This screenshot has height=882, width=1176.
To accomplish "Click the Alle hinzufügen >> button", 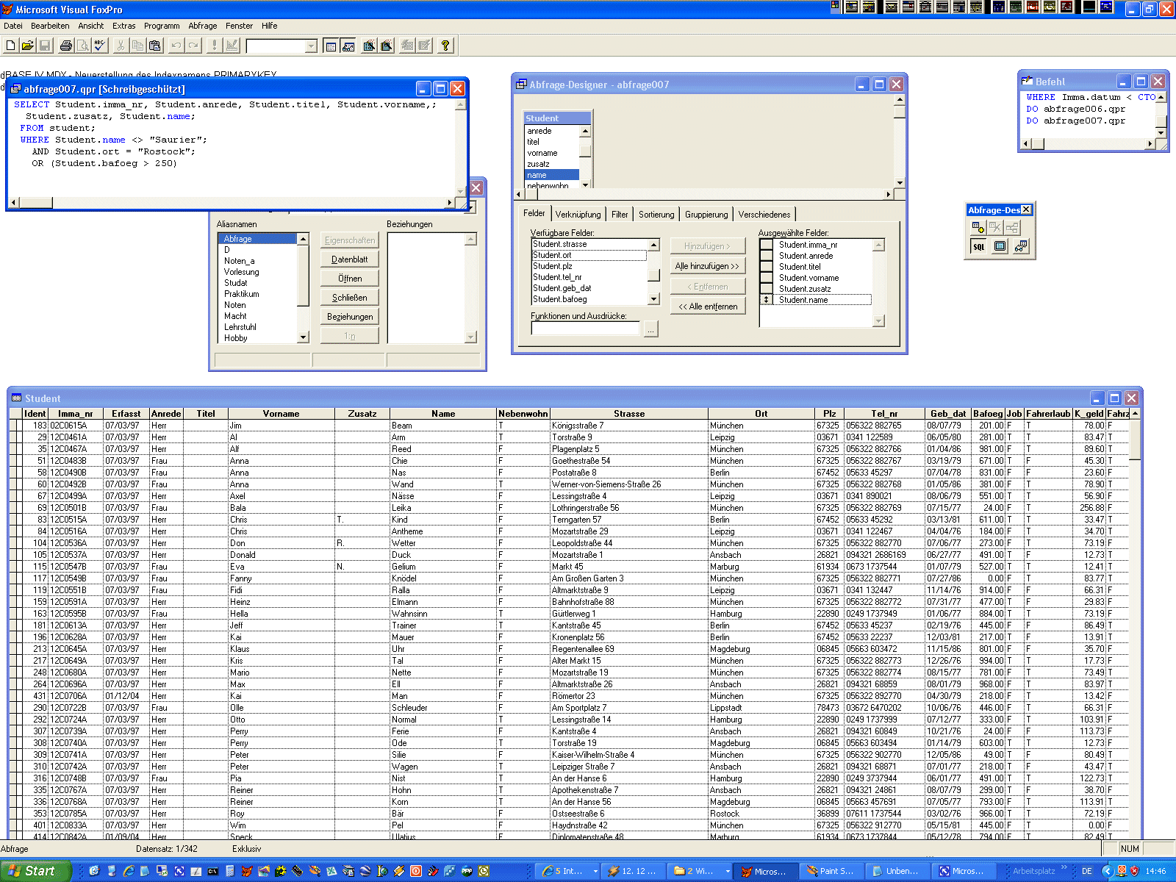I will coord(707,266).
